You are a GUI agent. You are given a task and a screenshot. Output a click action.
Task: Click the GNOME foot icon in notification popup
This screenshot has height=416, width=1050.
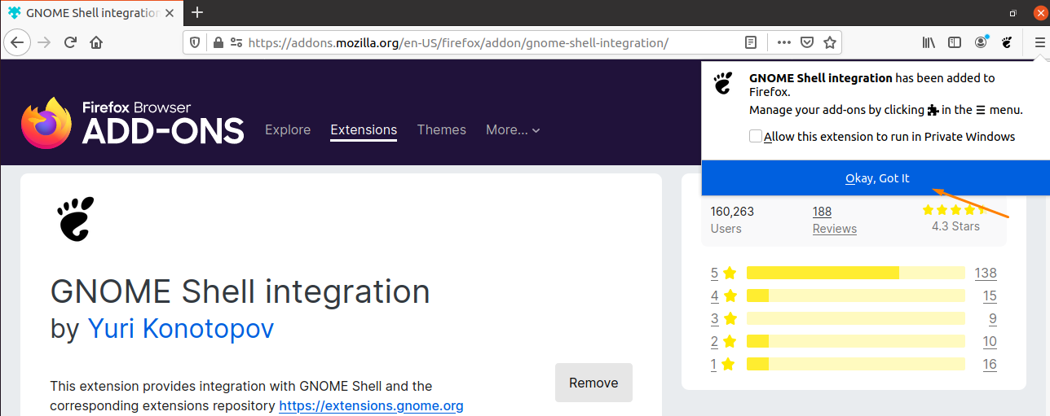(723, 84)
